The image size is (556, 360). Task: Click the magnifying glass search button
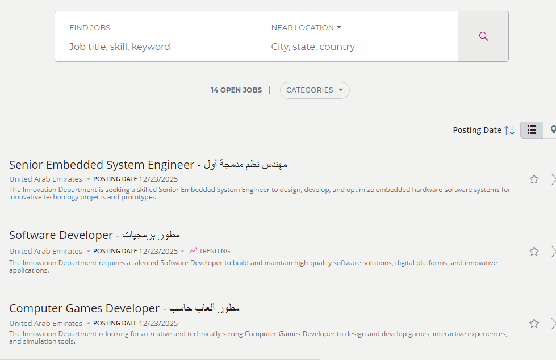point(483,36)
